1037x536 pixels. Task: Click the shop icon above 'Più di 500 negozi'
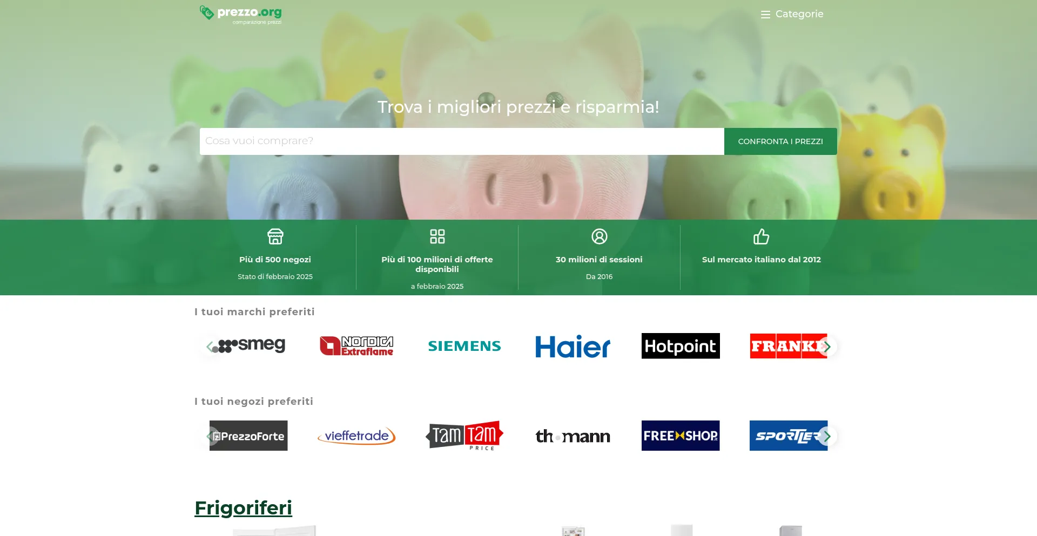pos(275,236)
